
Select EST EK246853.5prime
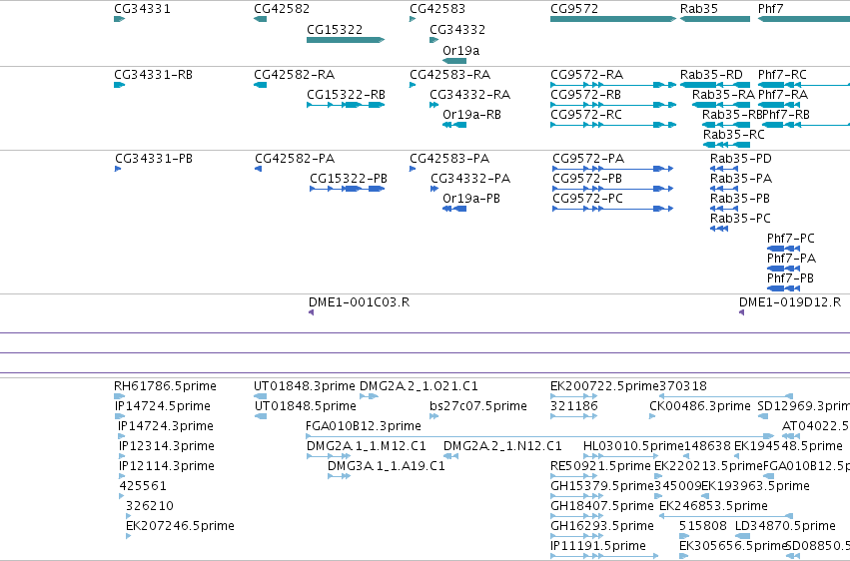pos(713,506)
